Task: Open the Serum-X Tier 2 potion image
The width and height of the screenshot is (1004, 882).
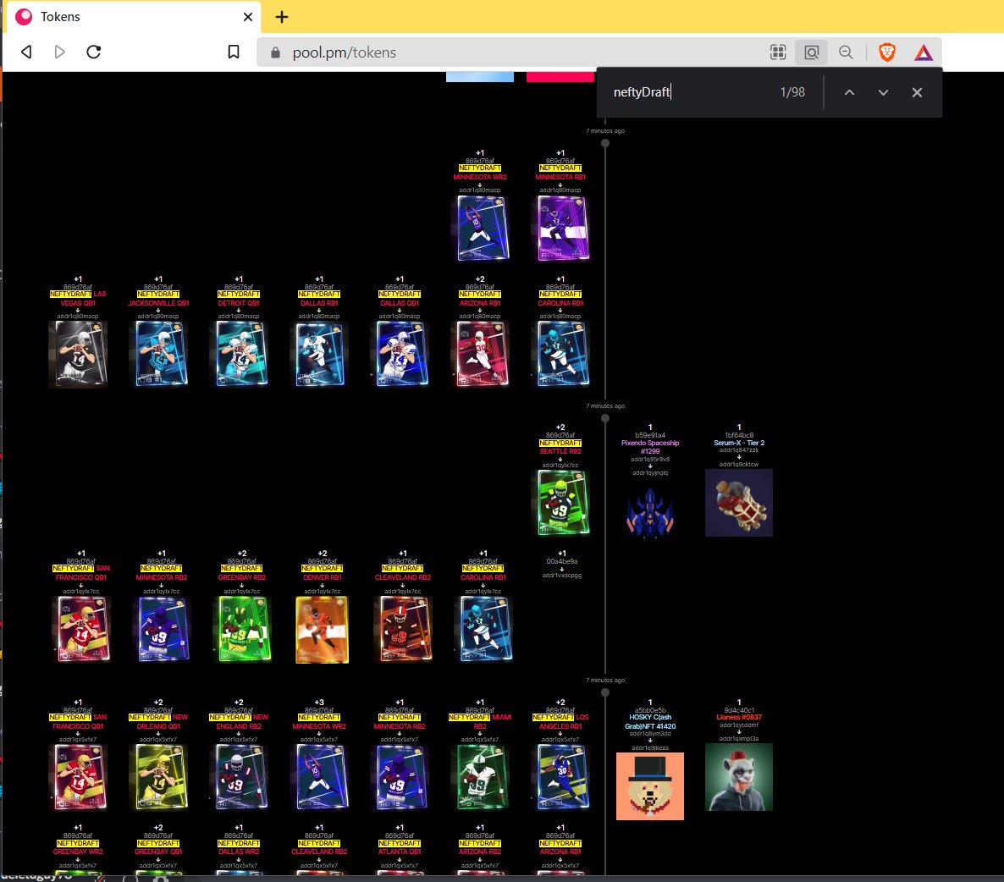Action: (739, 503)
